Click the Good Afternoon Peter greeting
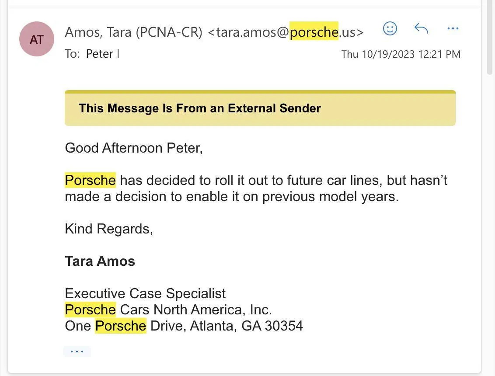Screen dimensions: 495x376 coord(133,148)
